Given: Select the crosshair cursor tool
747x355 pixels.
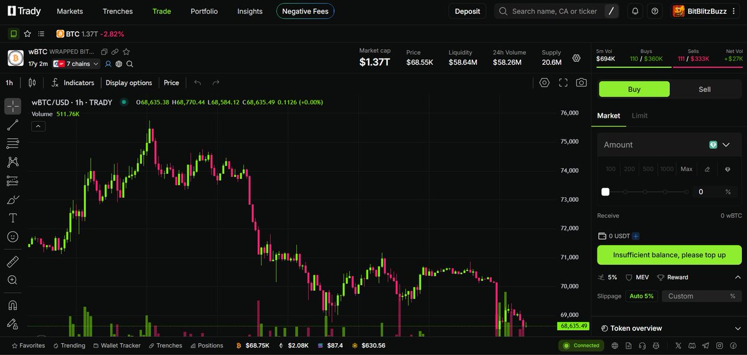Looking at the screenshot, I should [x=12, y=106].
